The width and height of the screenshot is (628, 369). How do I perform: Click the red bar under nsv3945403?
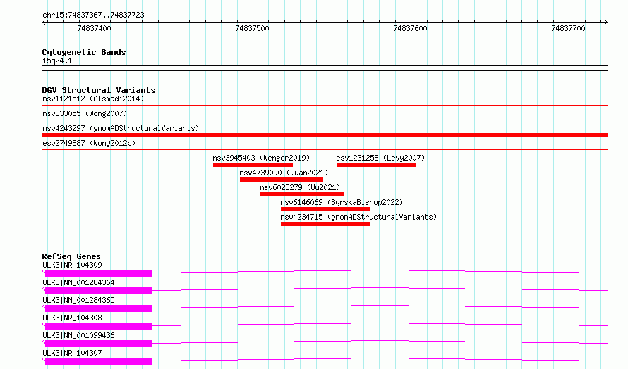253,165
